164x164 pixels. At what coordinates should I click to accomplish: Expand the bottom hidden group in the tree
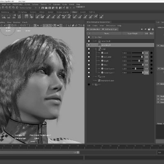93,84
